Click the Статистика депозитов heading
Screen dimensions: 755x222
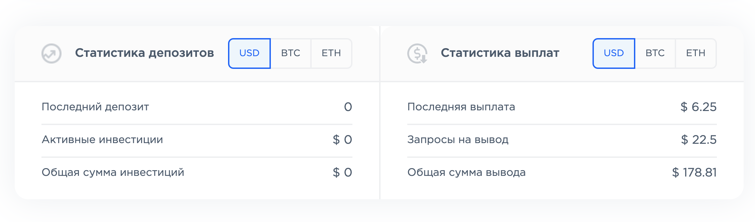point(144,53)
